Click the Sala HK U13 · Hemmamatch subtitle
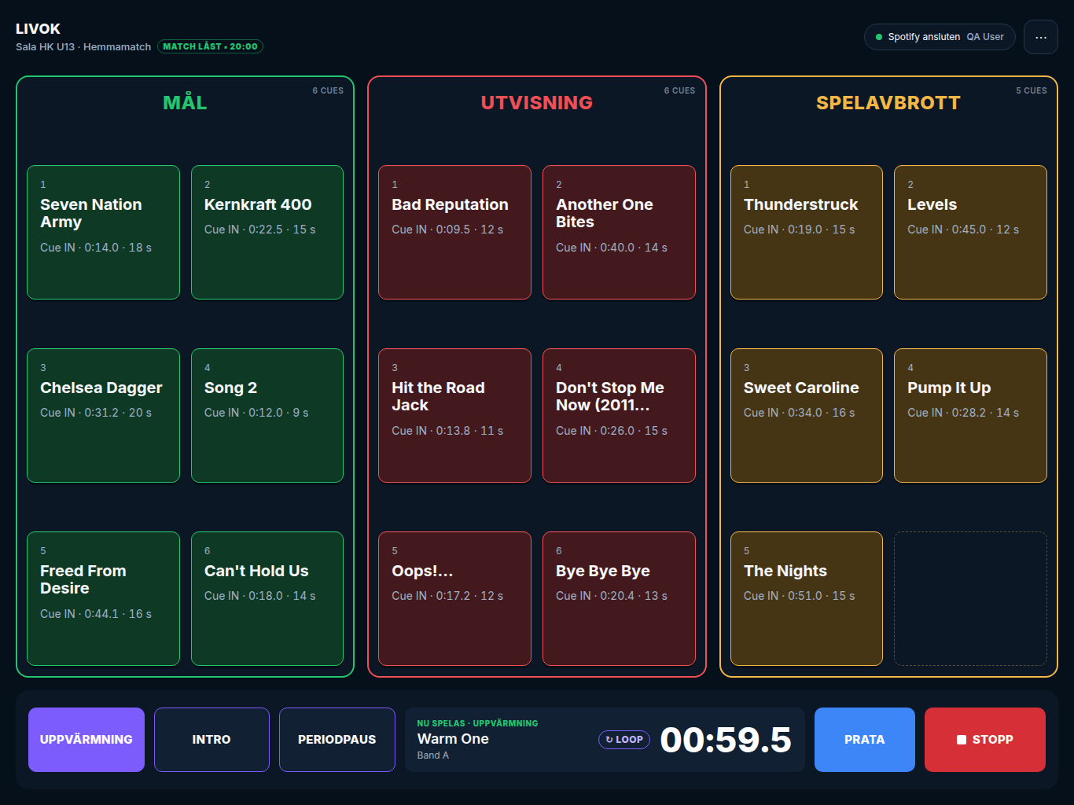The height and width of the screenshot is (805, 1074). click(x=83, y=47)
